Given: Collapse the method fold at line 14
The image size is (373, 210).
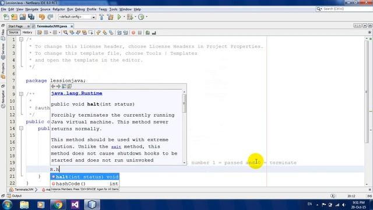Looking at the screenshot, I should point(21,128).
